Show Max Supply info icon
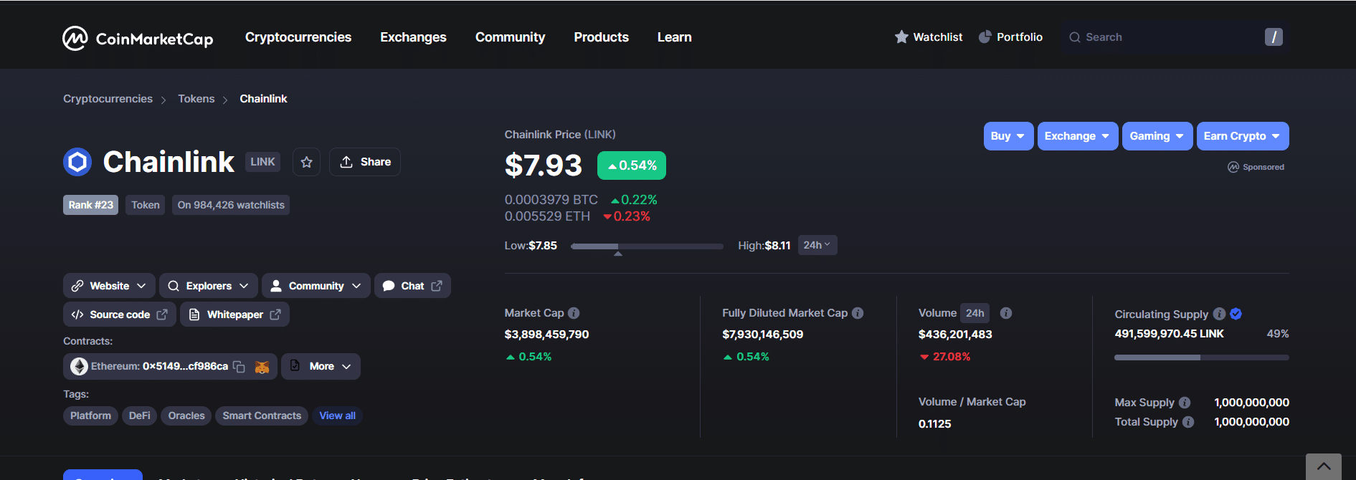 coord(1185,403)
